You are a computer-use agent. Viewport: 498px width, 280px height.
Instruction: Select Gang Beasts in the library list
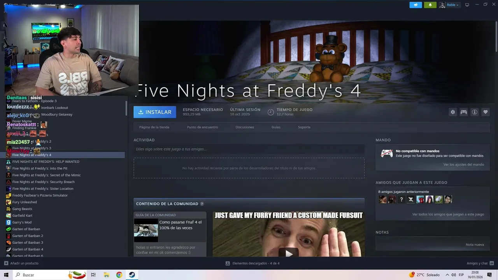click(22, 209)
